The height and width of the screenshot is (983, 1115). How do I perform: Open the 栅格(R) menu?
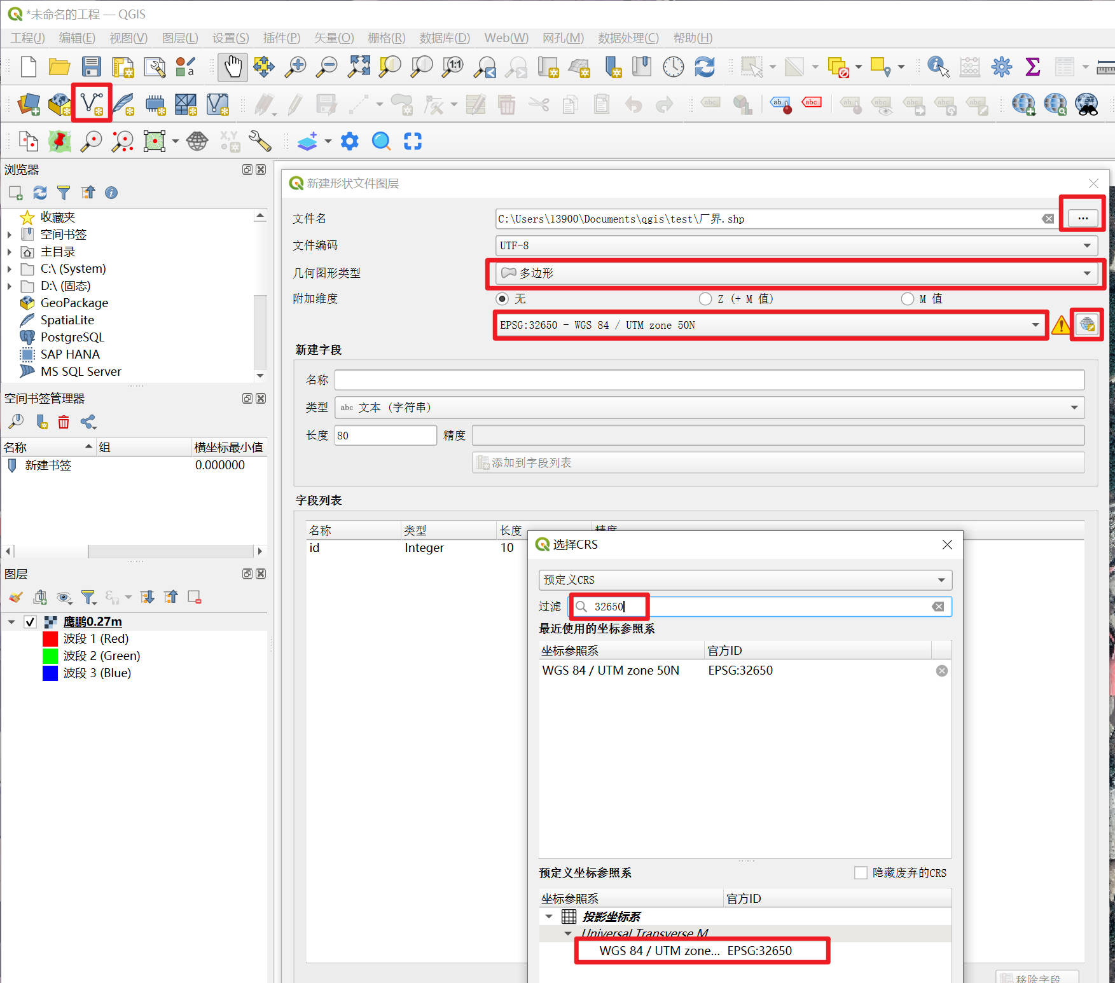click(x=387, y=38)
